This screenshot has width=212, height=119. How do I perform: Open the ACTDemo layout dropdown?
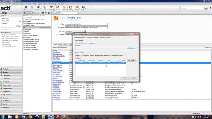(78, 13)
